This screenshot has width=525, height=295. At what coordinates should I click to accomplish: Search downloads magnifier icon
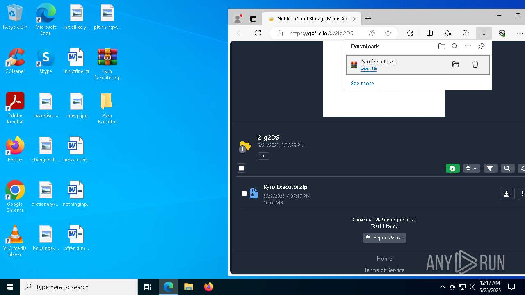tap(455, 46)
